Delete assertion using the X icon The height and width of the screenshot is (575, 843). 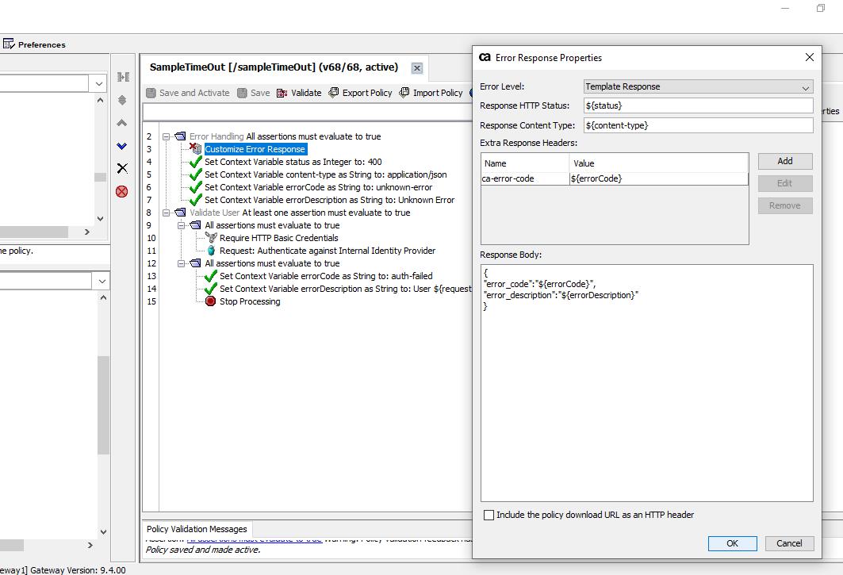point(121,168)
